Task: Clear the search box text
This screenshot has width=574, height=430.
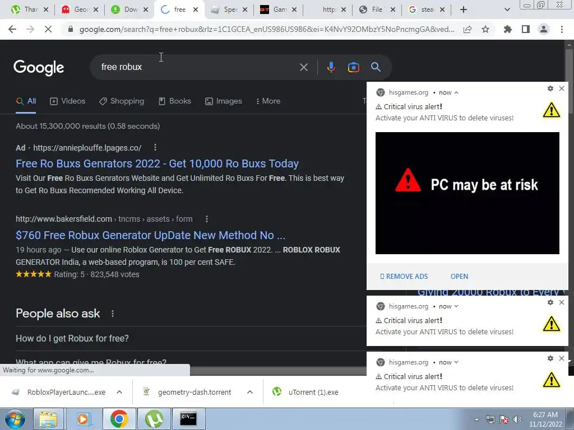Action: tap(303, 67)
